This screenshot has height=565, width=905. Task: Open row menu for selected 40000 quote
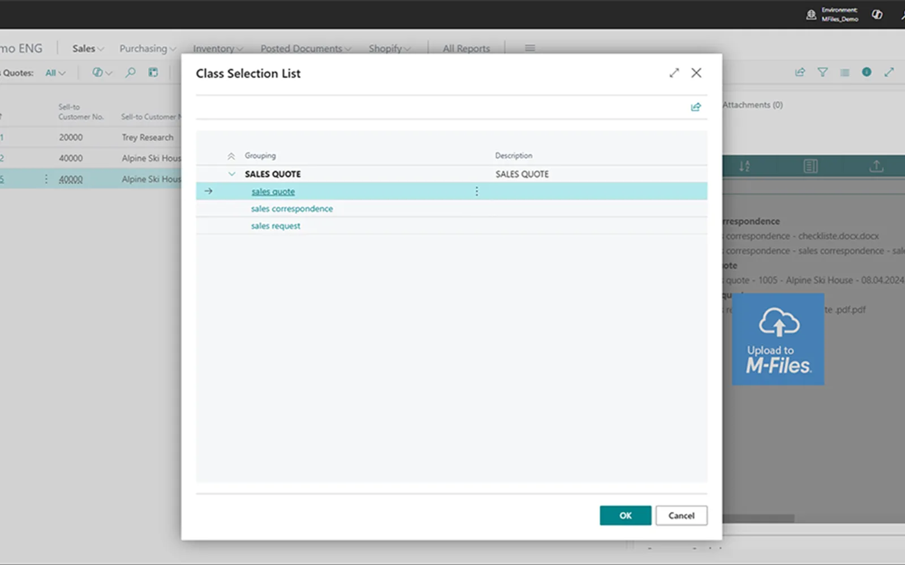point(46,179)
